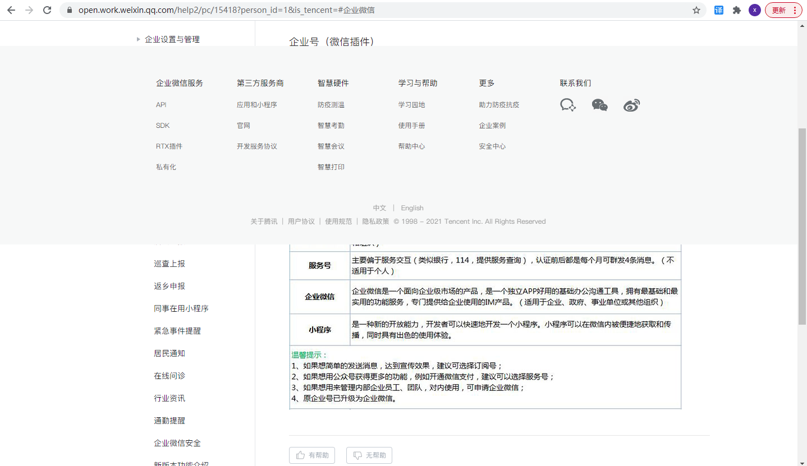The image size is (807, 466).
Task: Select 通勤提醒 in the sidebar
Action: [x=169, y=421]
